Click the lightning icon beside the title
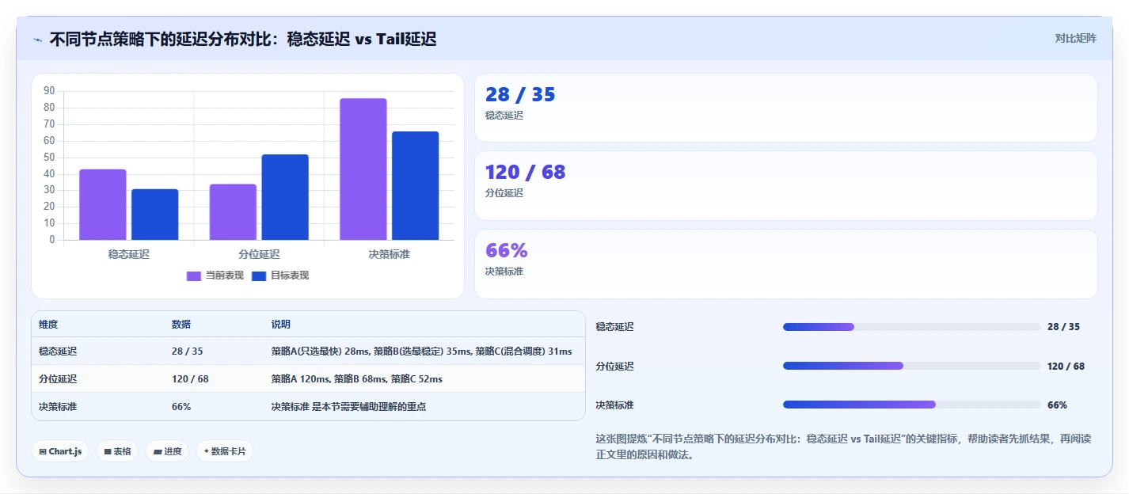Viewport: 1129px width, 494px height. pyautogui.click(x=37, y=39)
